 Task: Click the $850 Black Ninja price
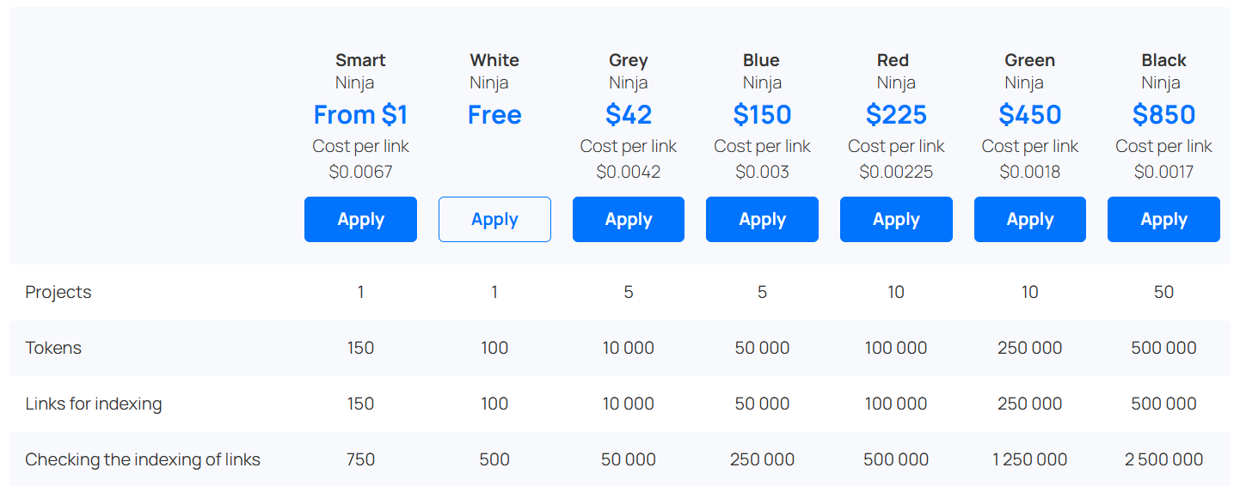[1163, 115]
